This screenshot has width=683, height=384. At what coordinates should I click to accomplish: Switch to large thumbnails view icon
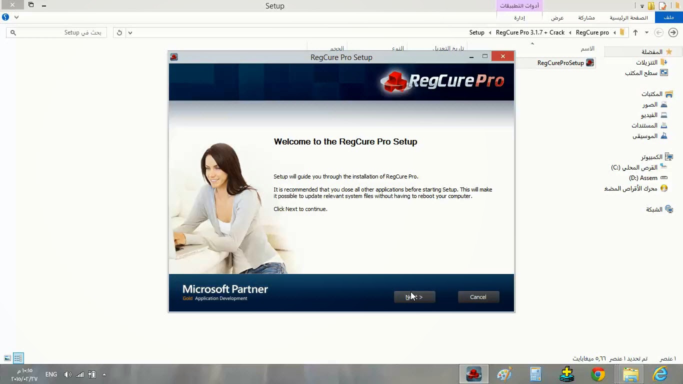pyautogui.click(x=7, y=358)
